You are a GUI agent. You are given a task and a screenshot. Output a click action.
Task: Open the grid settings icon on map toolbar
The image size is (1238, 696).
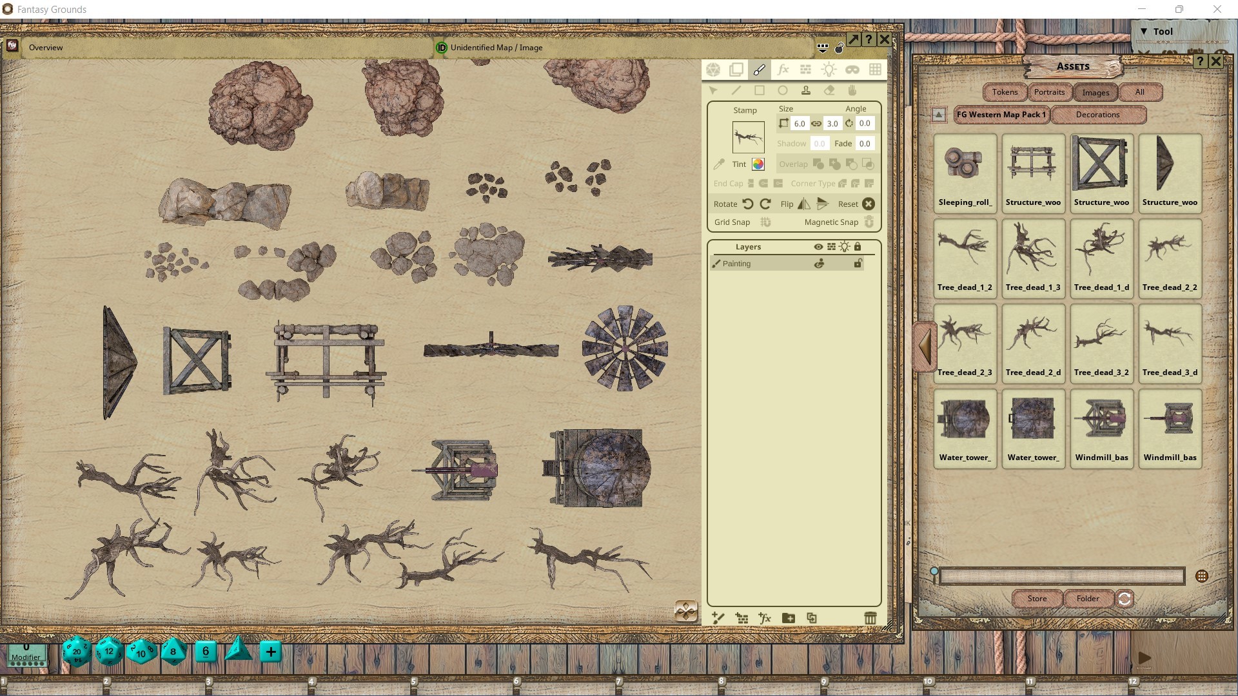[876, 69]
